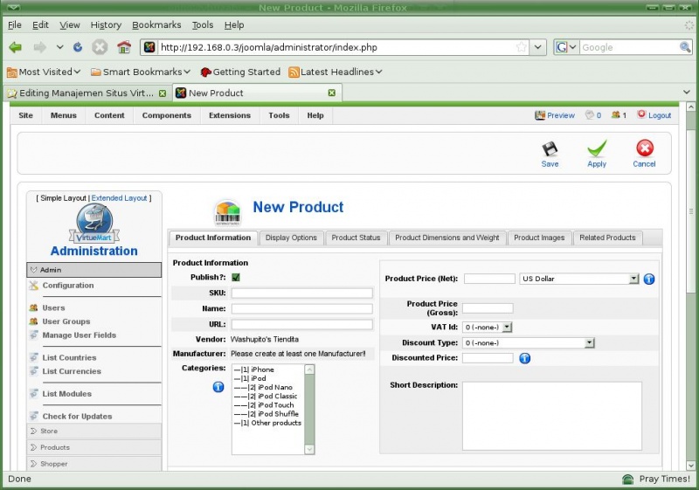
Task: Open the Components menu
Action: click(166, 115)
